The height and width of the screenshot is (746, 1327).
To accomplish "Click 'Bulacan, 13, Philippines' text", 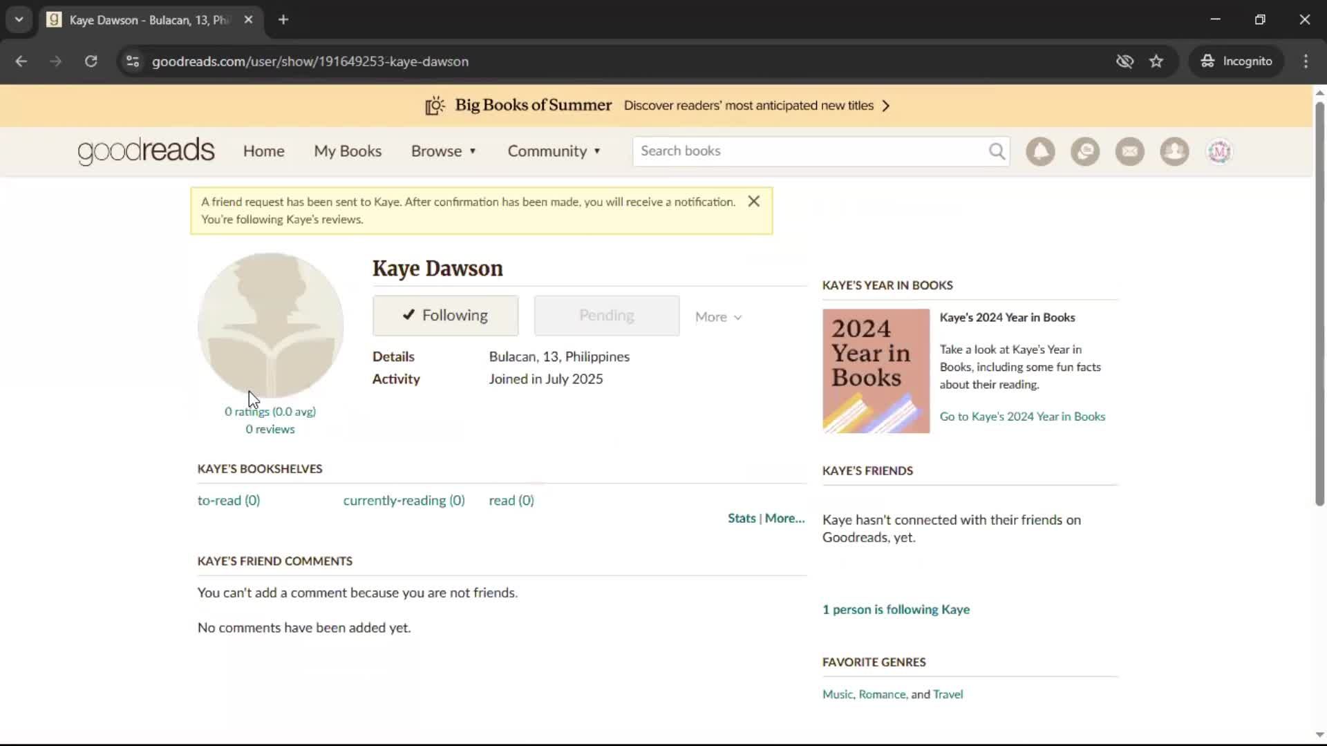I will [x=559, y=357].
